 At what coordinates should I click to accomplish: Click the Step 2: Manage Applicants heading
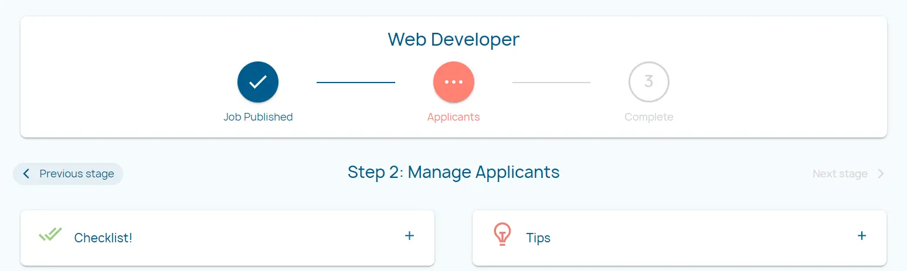coord(453,172)
